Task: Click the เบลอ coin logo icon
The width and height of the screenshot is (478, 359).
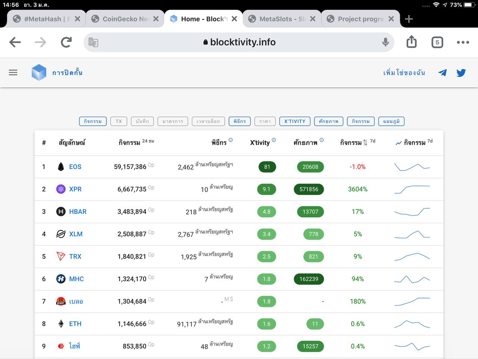Action: pos(61,301)
